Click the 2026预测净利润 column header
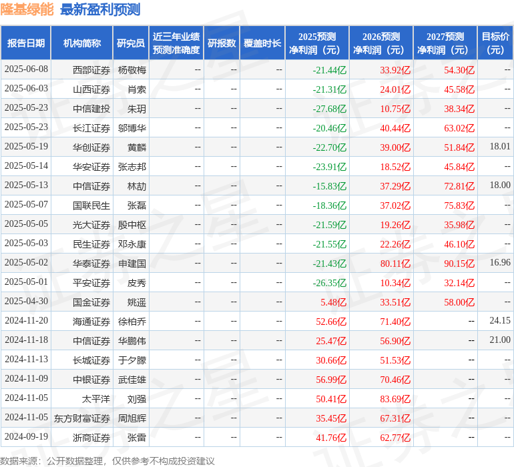 (x=381, y=43)
